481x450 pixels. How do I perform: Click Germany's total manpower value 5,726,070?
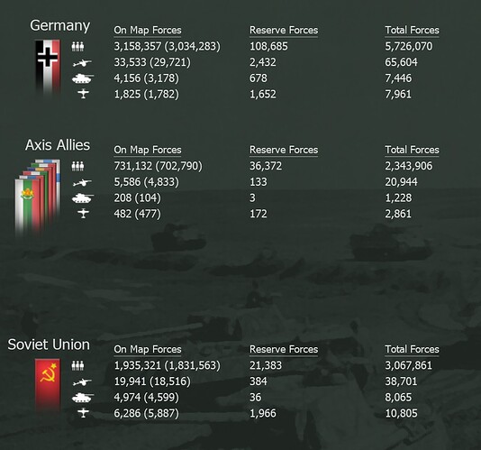[409, 46]
